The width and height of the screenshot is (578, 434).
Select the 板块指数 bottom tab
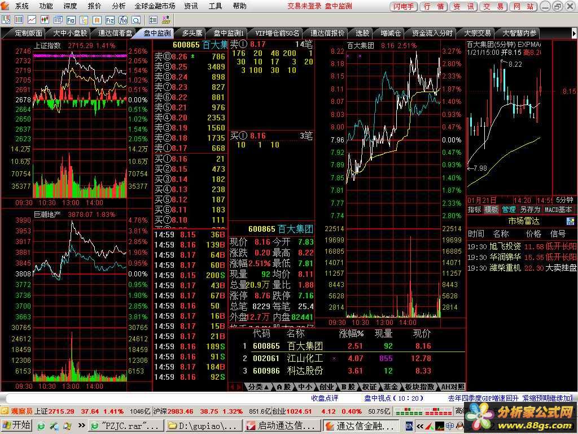420,387
